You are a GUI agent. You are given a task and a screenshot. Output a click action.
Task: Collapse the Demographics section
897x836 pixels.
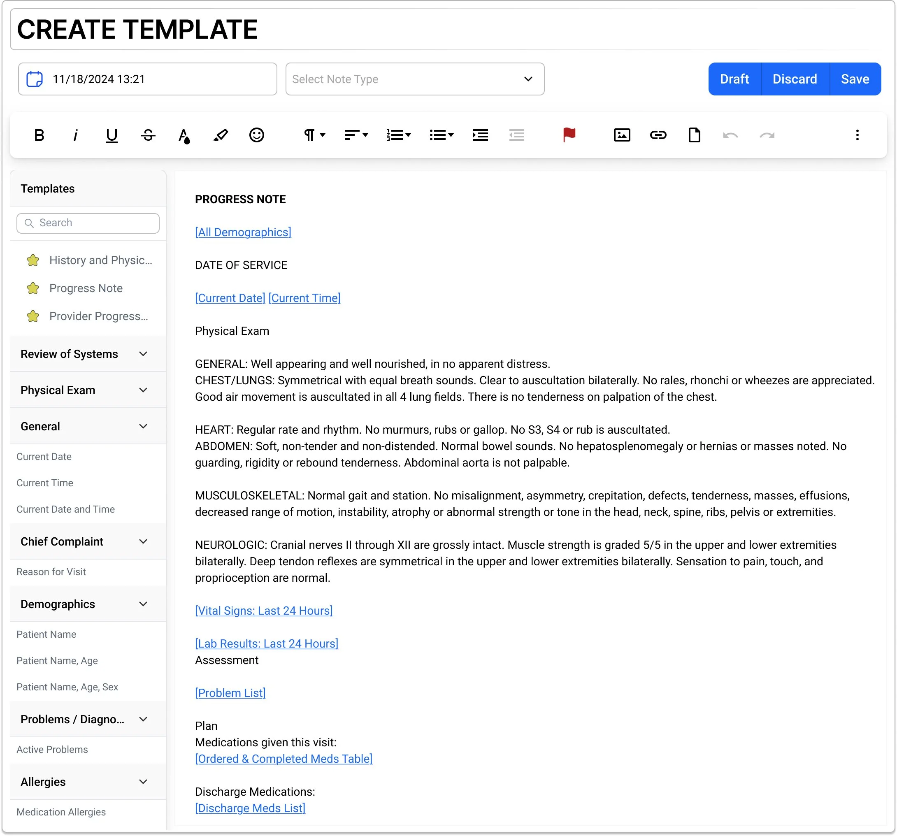143,604
